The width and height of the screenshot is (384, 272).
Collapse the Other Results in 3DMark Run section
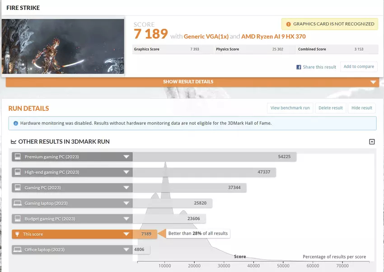(372, 142)
